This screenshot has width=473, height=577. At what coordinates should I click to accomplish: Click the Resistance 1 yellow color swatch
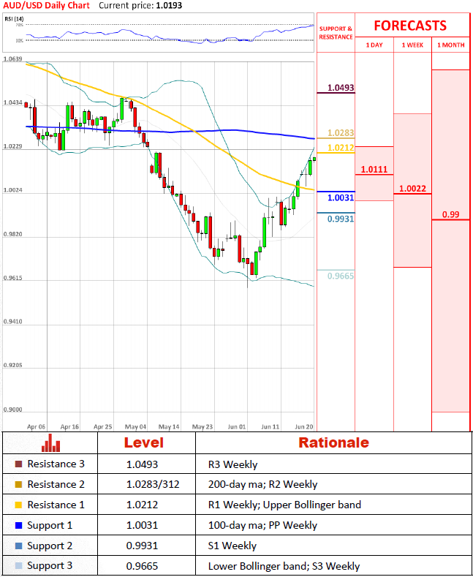[19, 505]
